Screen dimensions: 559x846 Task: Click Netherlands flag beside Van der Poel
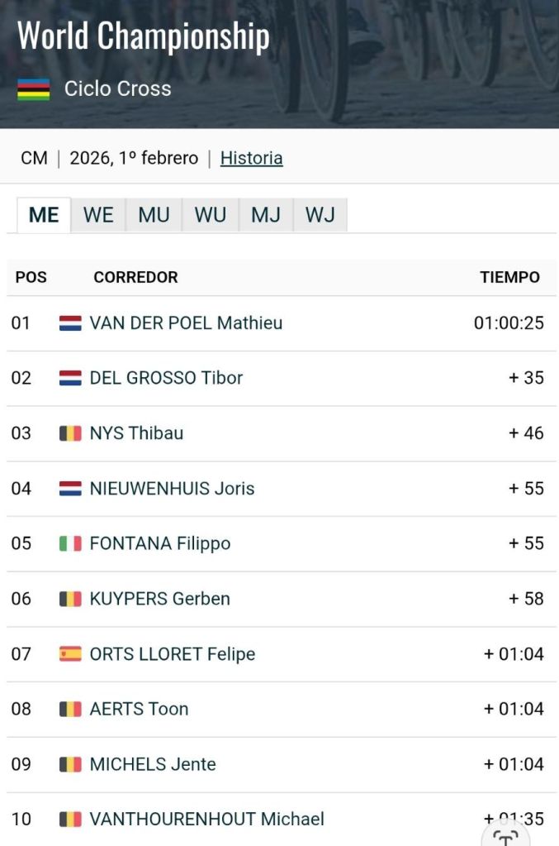70,323
